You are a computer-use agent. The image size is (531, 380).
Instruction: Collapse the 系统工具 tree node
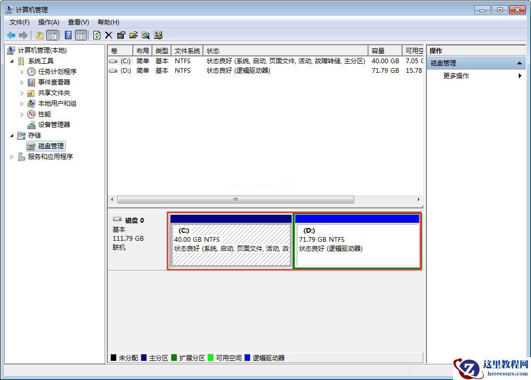click(13, 61)
